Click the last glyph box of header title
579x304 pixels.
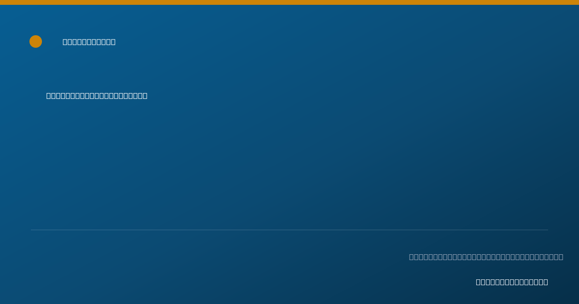point(113,42)
